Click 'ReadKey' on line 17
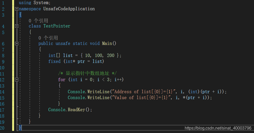Image resolution: width=254 pixels, height=133 pixels. (76, 110)
